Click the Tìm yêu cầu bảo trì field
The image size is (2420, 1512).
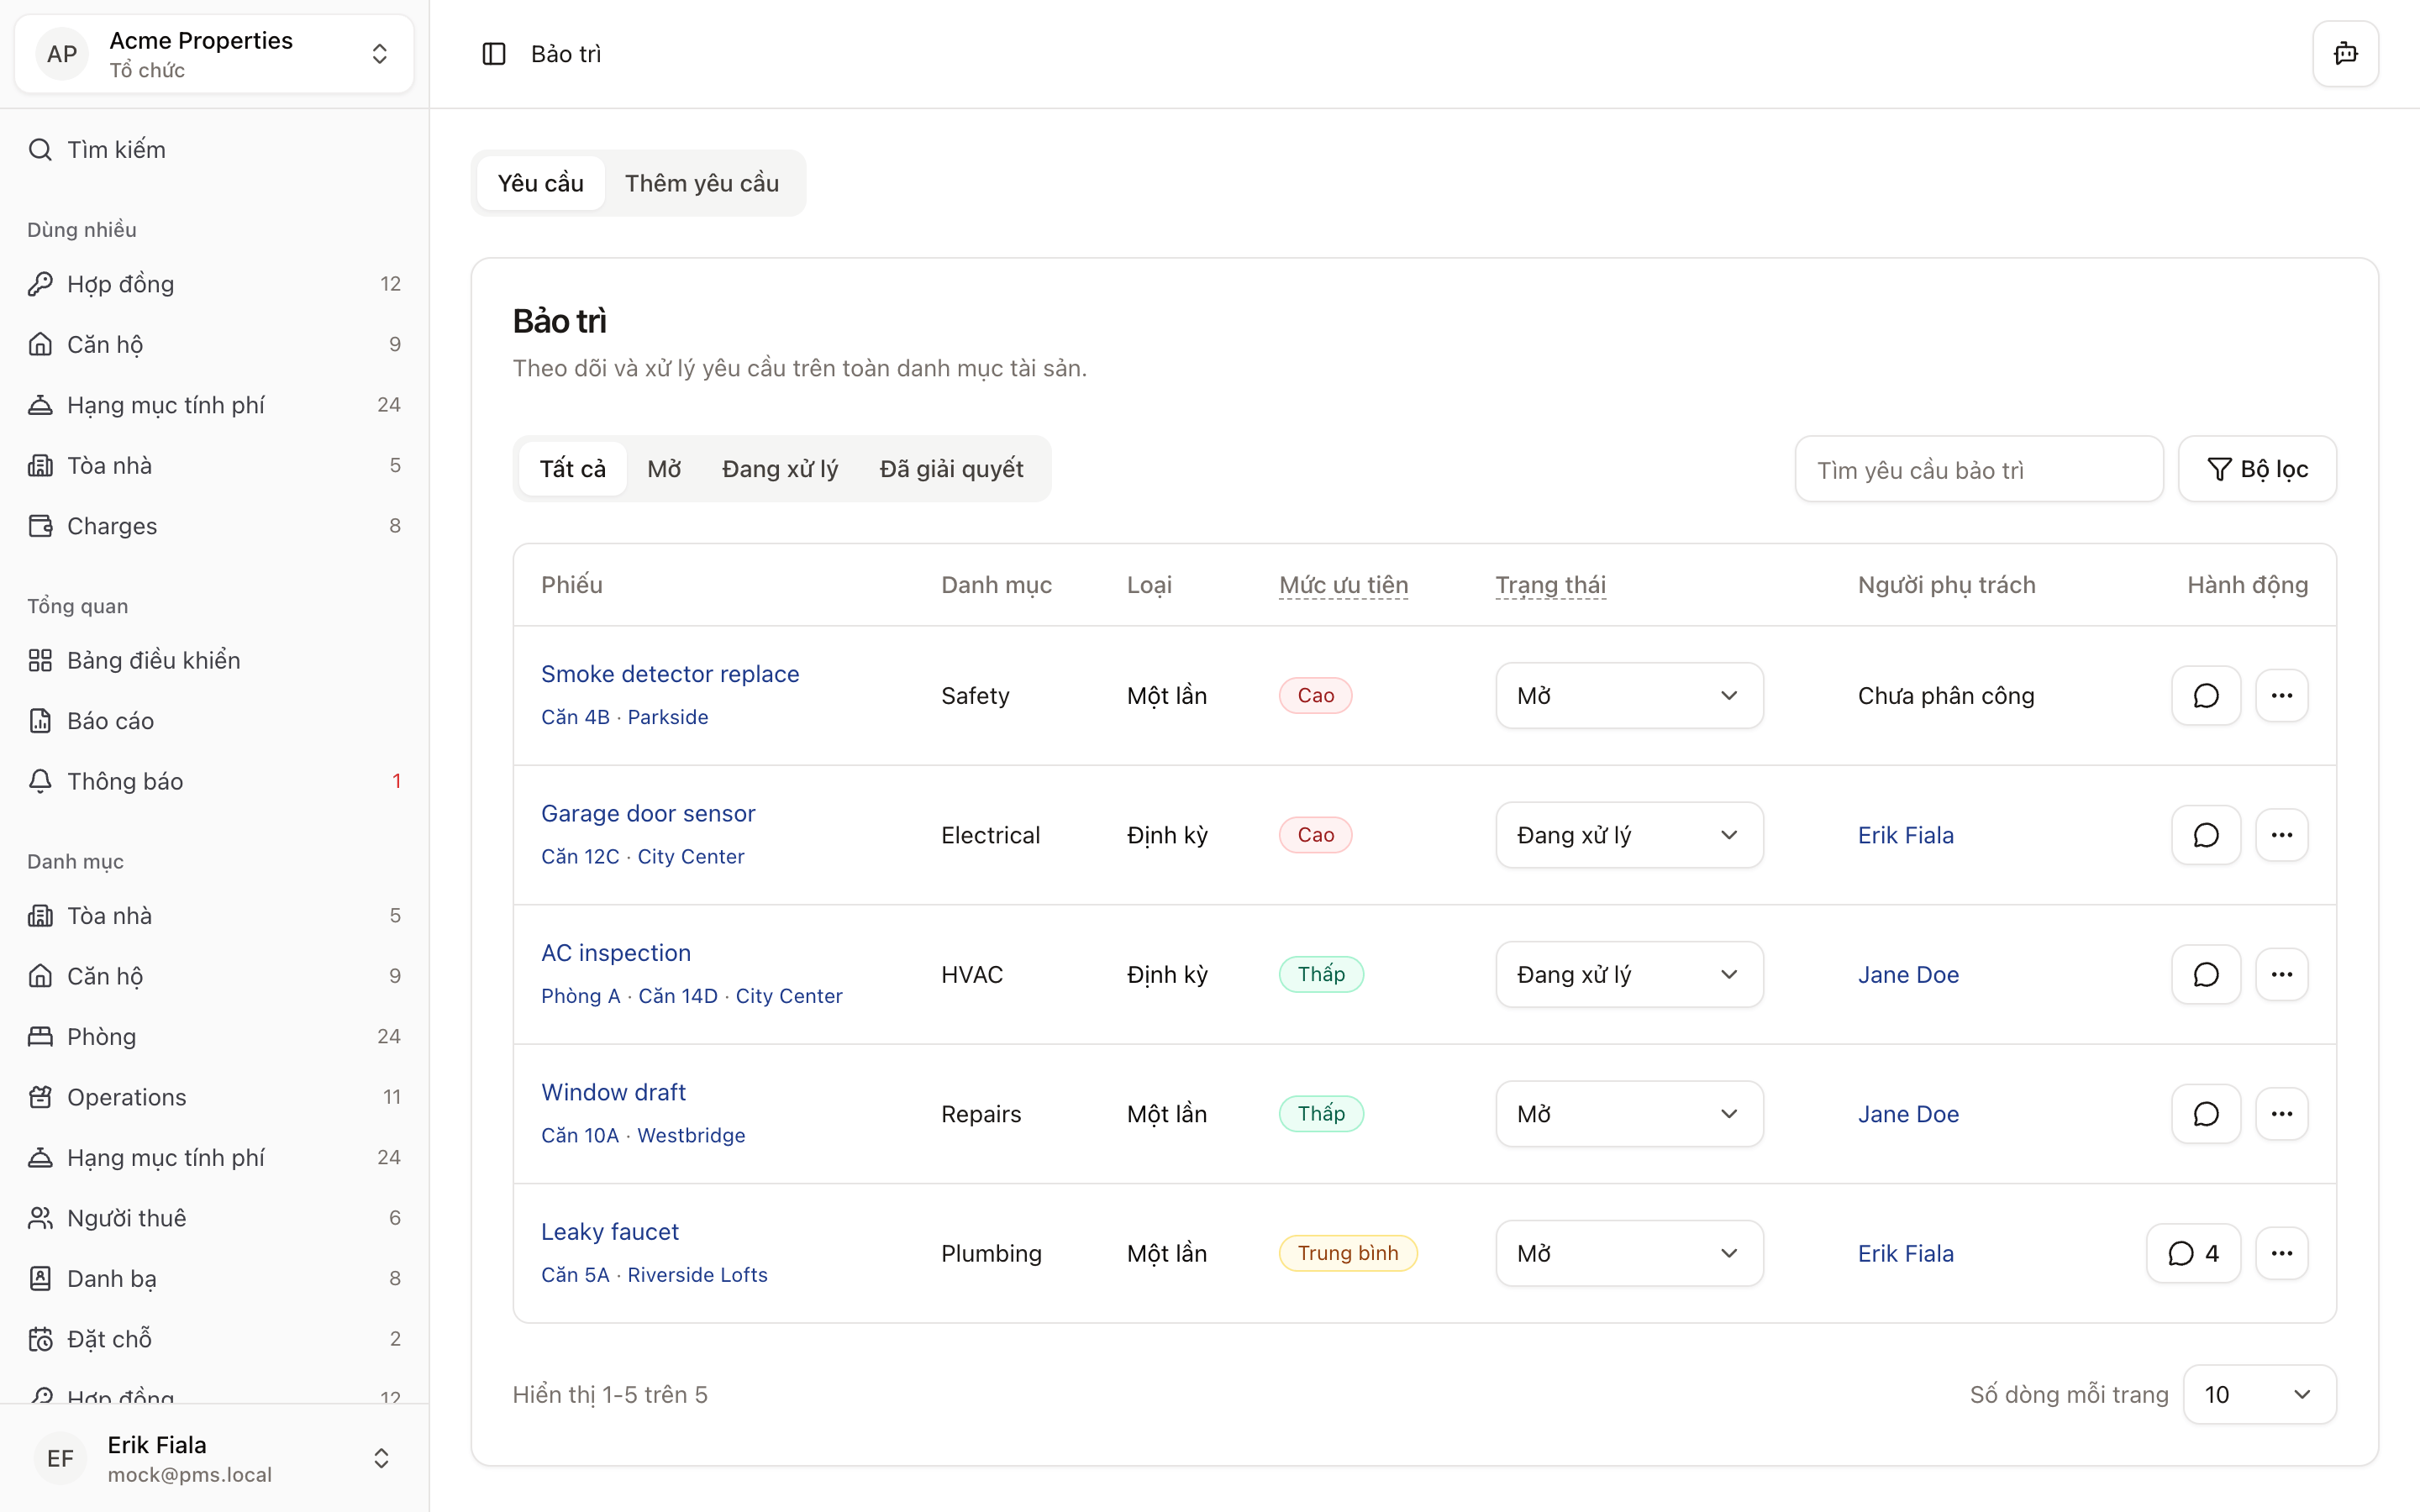(x=1977, y=470)
